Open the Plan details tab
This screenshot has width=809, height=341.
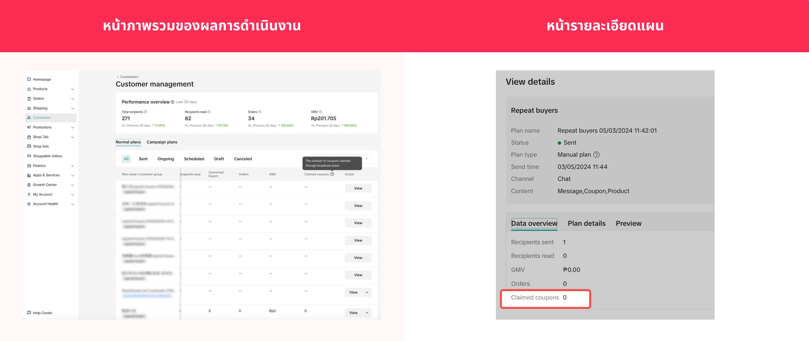click(x=586, y=224)
